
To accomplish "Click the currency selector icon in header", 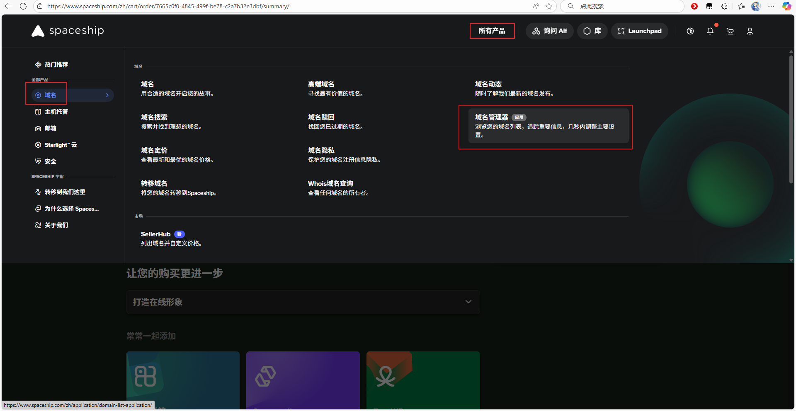I will [x=690, y=31].
